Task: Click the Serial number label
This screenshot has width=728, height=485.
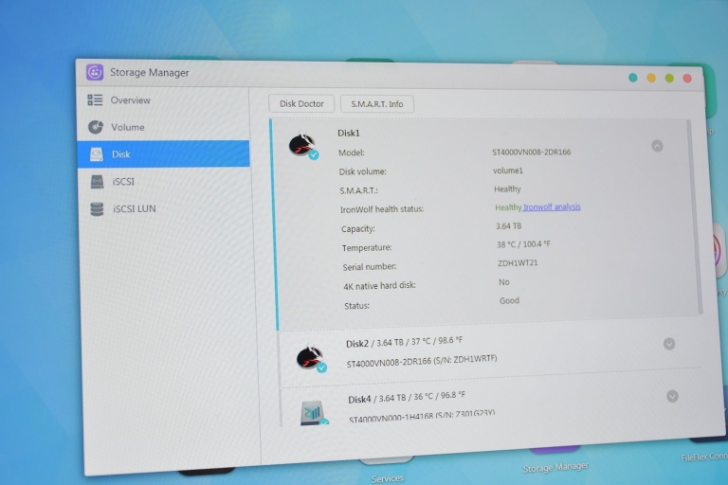Action: click(370, 267)
